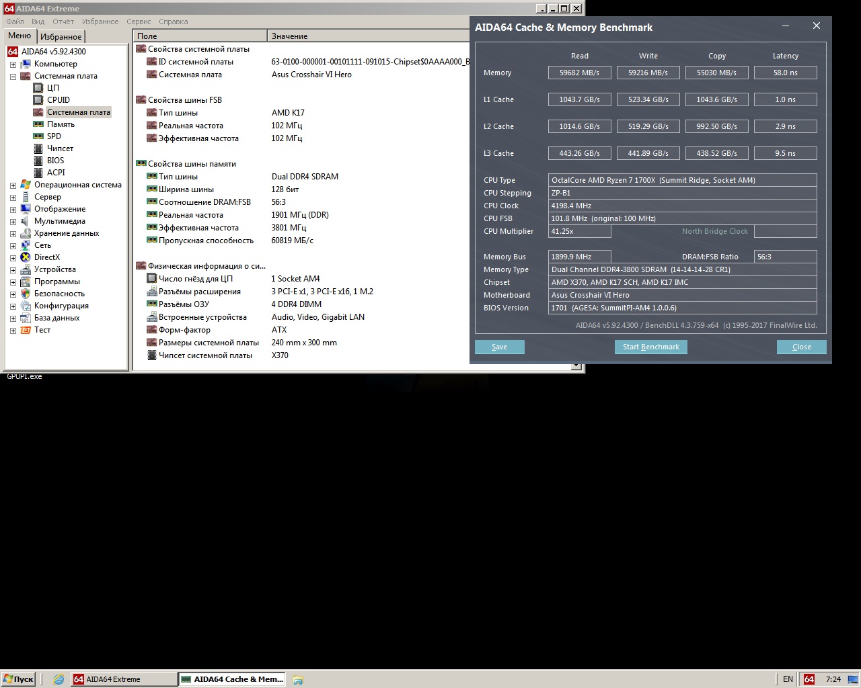This screenshot has width=861, height=688.
Task: Expand the Сервер tree node
Action: tap(13, 198)
